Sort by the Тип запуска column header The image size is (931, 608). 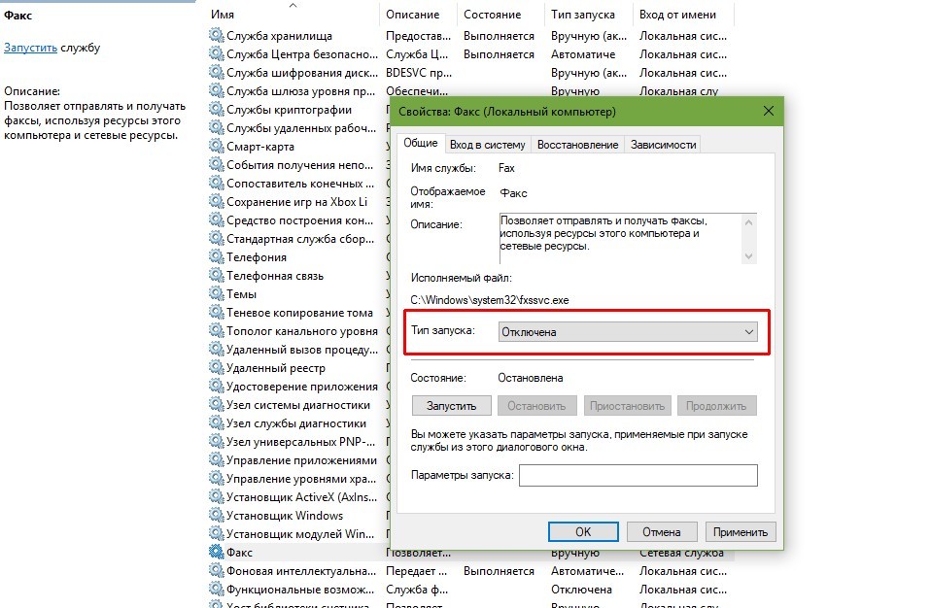(x=588, y=15)
